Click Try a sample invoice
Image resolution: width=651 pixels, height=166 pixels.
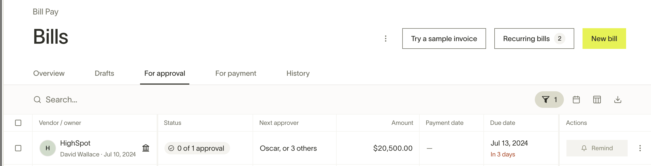[444, 39]
